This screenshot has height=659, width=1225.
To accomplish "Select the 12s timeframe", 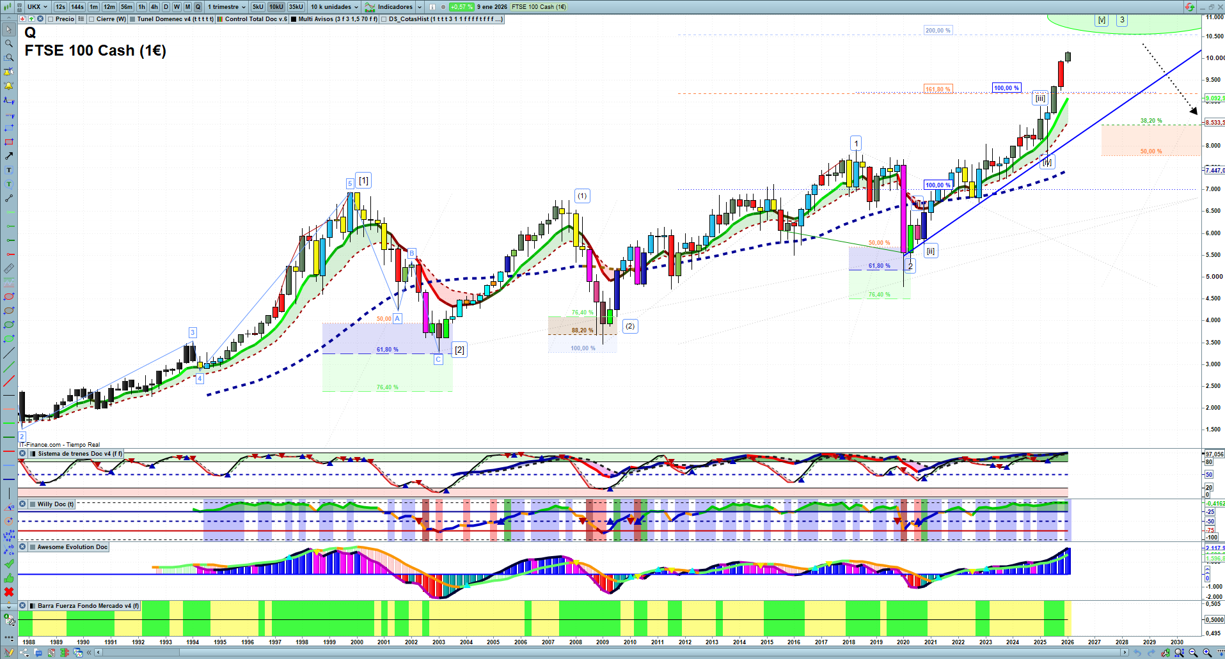I will pyautogui.click(x=61, y=7).
